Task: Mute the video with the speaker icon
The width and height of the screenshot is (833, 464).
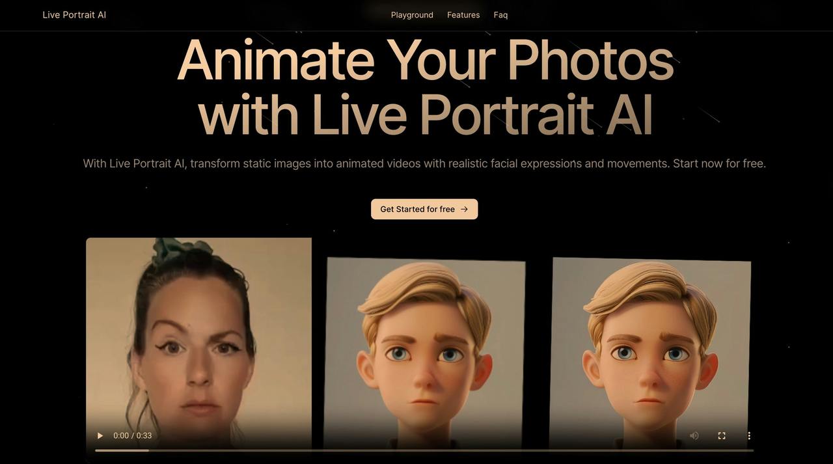Action: coord(694,435)
